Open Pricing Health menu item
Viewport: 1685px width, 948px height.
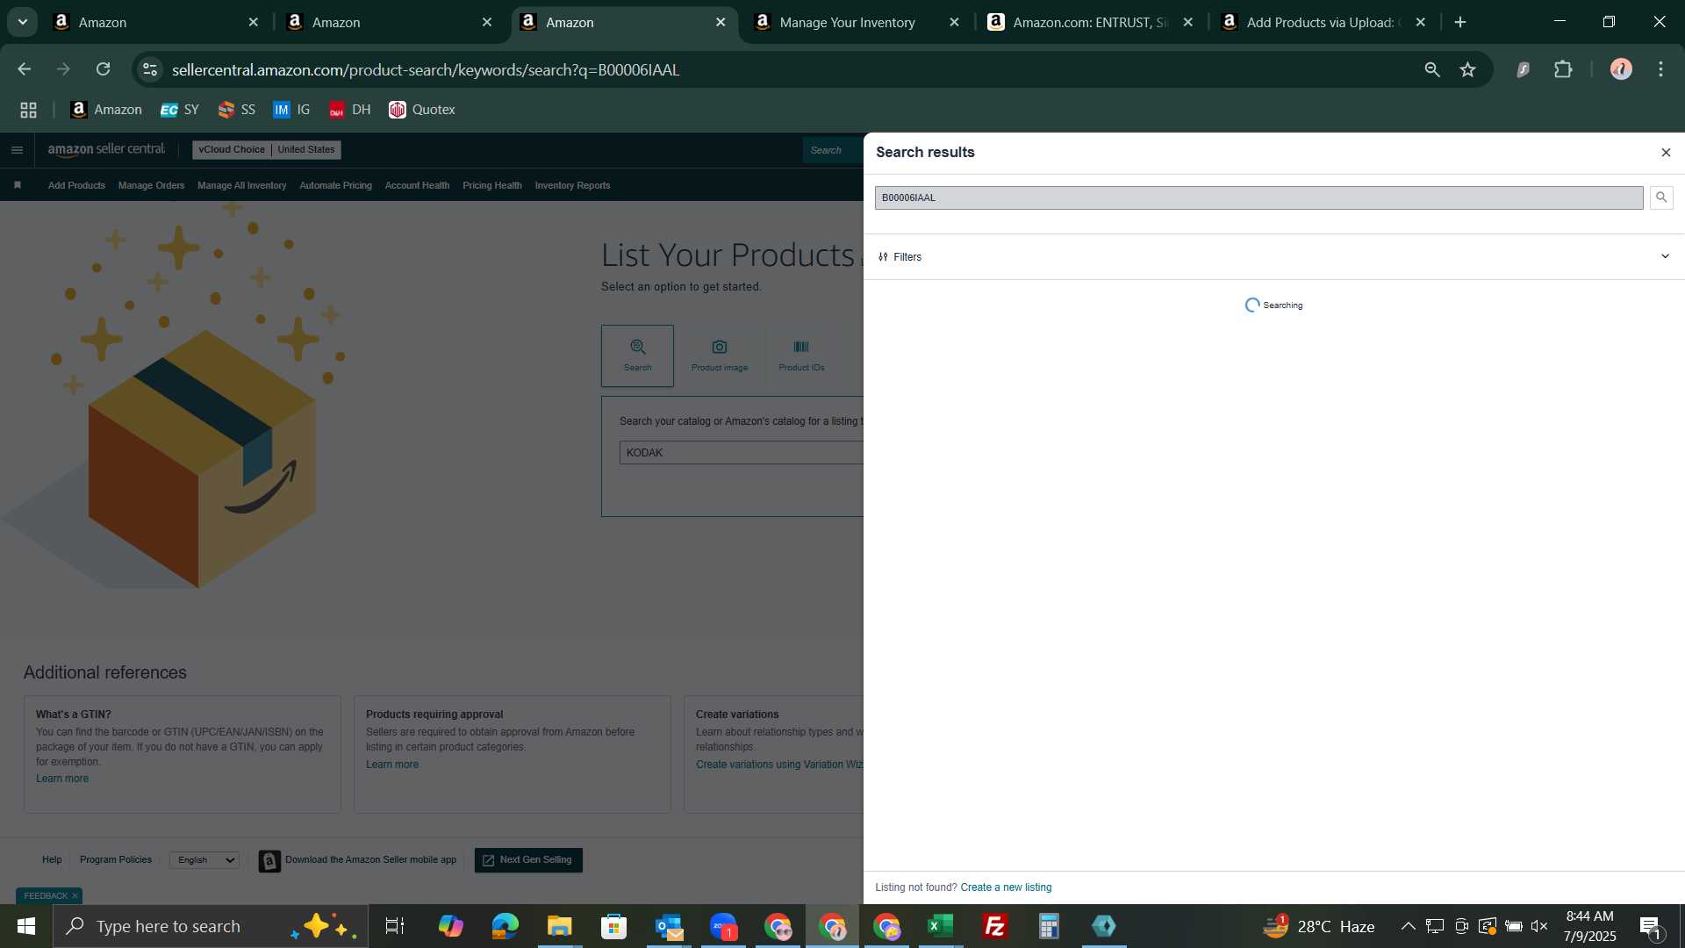tap(491, 185)
